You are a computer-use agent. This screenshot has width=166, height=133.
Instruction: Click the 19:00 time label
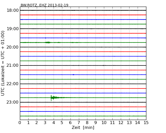13,29
